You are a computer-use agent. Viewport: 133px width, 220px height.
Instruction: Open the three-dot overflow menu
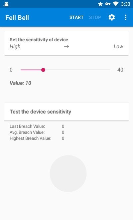click(126, 17)
